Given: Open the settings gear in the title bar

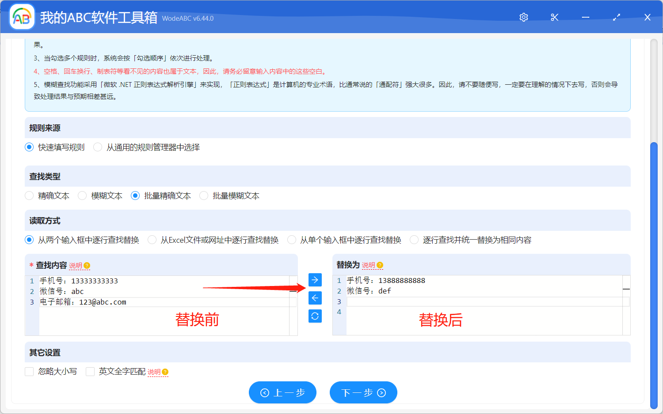Looking at the screenshot, I should point(523,17).
